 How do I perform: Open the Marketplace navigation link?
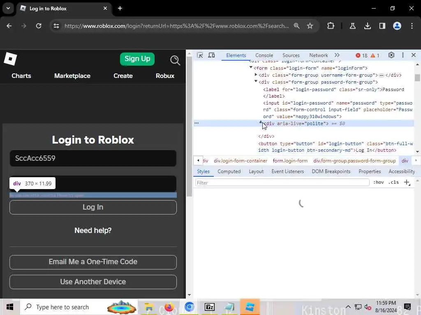tap(72, 76)
